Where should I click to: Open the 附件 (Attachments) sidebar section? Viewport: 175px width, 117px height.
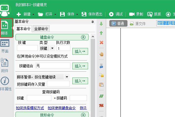[x=5, y=65]
